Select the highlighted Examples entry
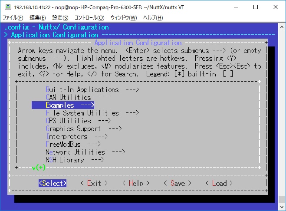The image size is (286, 211). (63, 105)
